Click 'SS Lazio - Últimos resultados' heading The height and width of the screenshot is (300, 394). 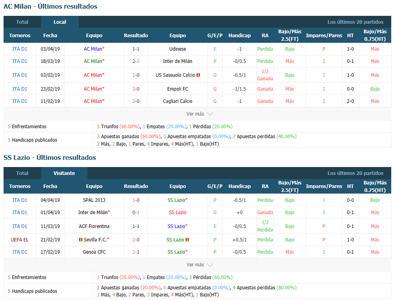coord(50,158)
